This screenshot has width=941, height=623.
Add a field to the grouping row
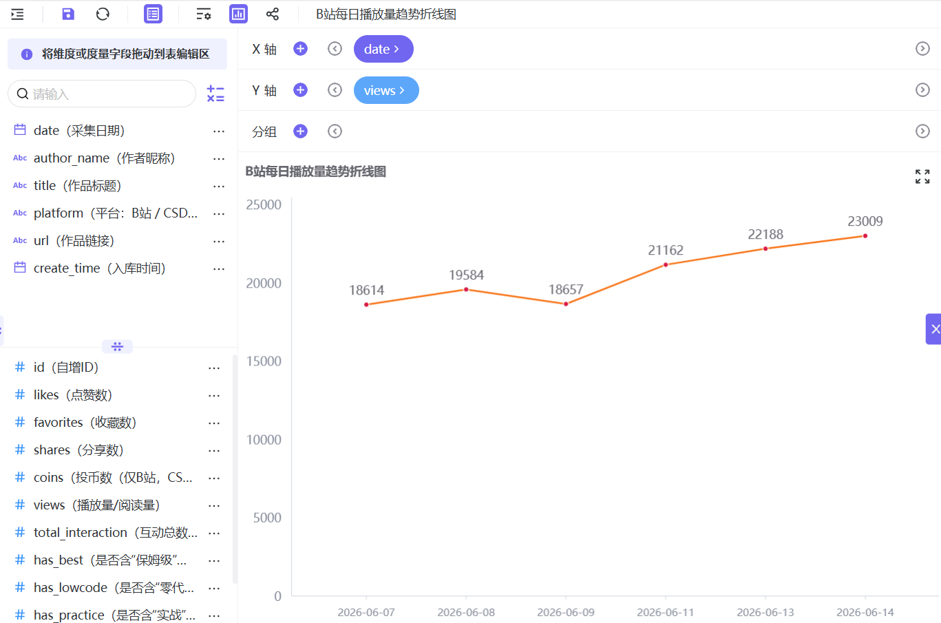click(x=300, y=131)
